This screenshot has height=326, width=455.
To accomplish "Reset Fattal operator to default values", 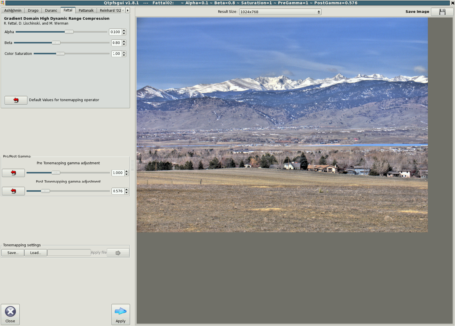I will click(x=16, y=100).
